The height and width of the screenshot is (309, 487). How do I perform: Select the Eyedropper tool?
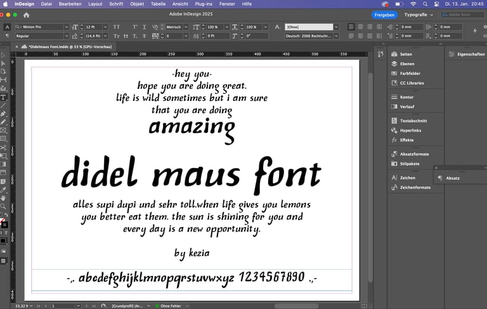(x=3, y=190)
